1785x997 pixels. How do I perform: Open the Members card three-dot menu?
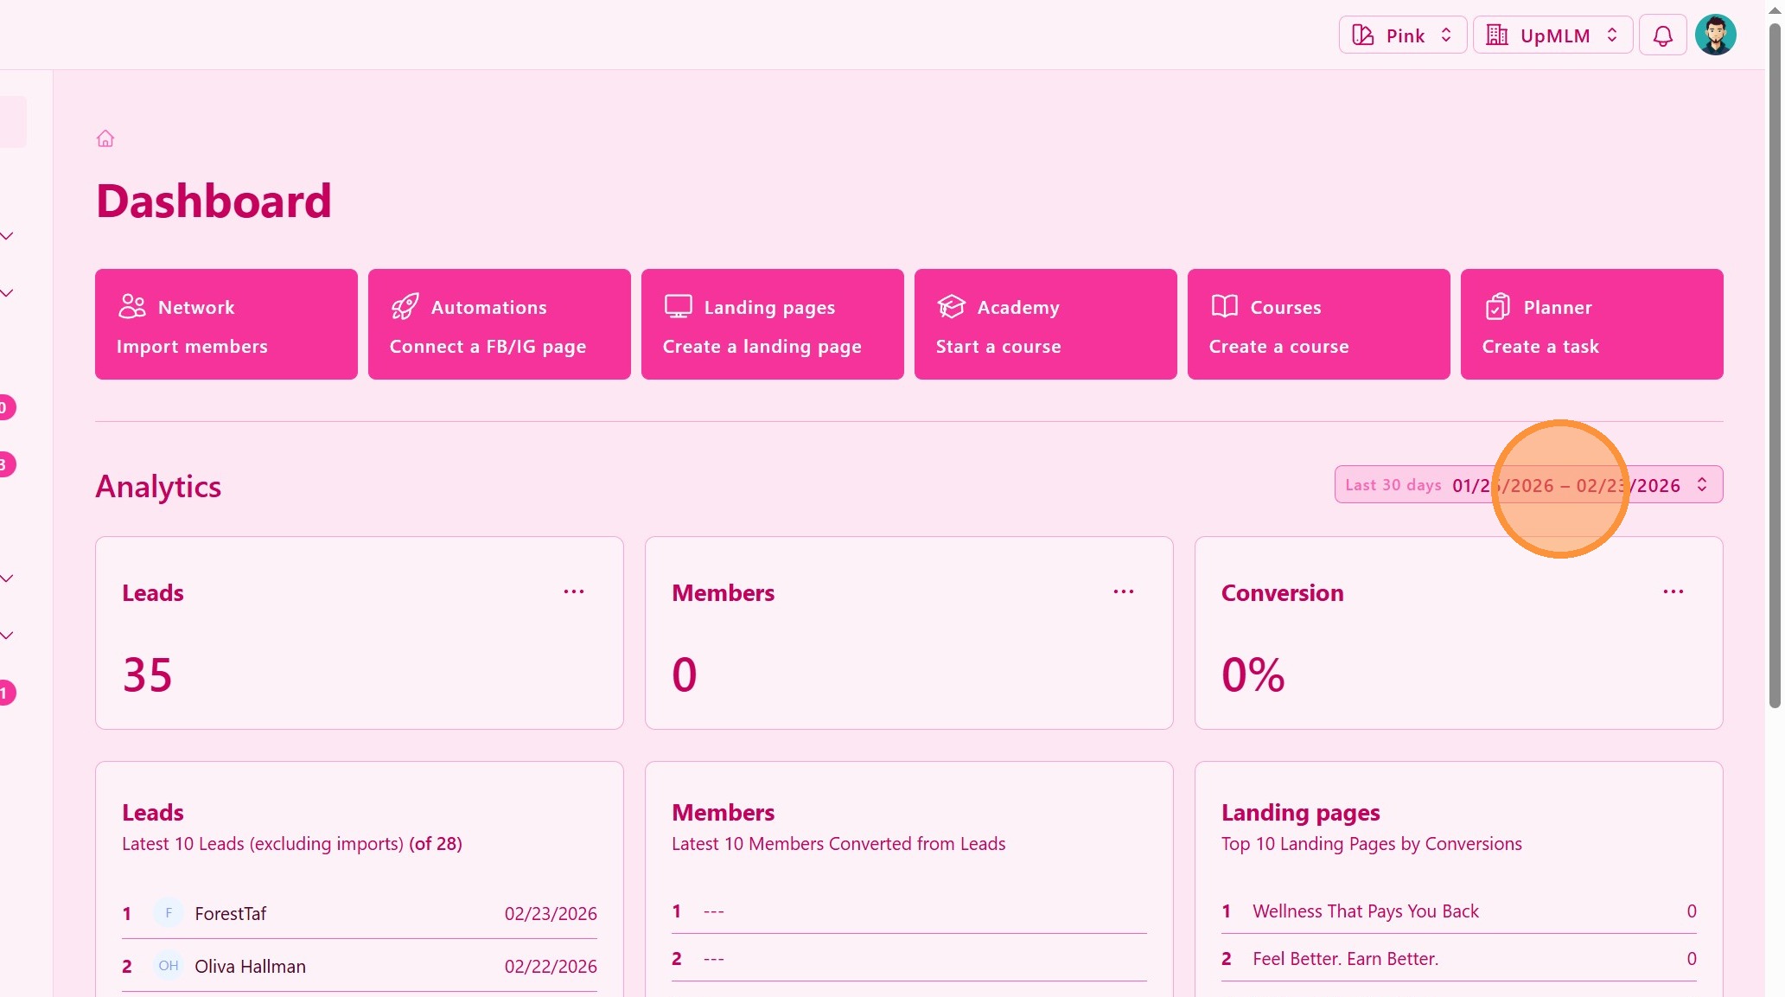point(1124,592)
